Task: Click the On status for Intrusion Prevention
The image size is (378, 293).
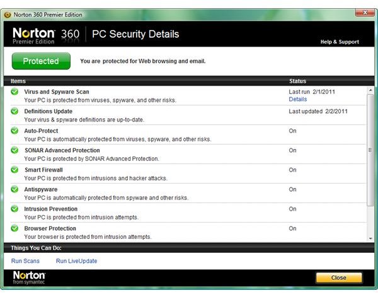Action: coord(293,209)
